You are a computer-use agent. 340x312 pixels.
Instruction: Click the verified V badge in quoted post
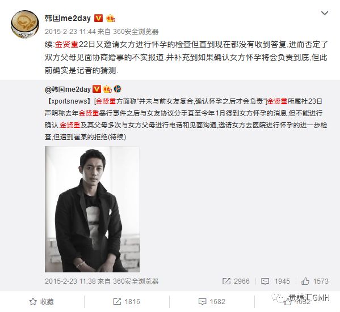pyautogui.click(x=96, y=89)
